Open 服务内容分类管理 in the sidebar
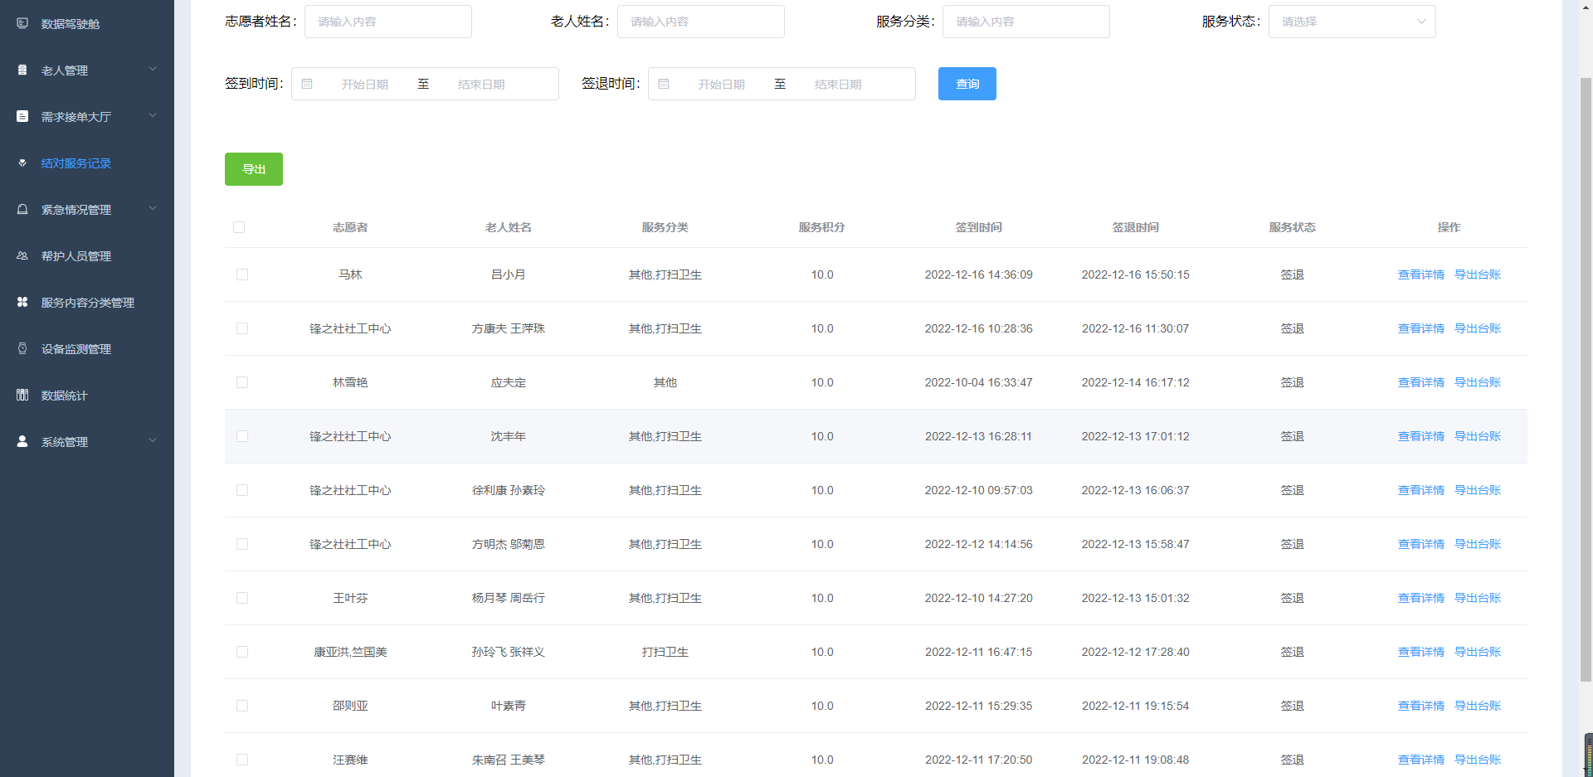 click(87, 302)
